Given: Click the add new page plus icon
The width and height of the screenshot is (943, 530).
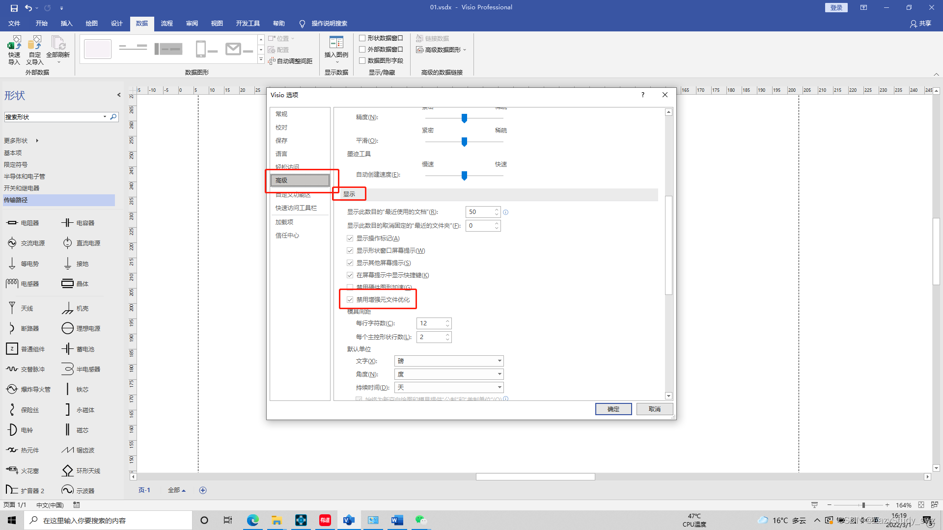Looking at the screenshot, I should 203,490.
